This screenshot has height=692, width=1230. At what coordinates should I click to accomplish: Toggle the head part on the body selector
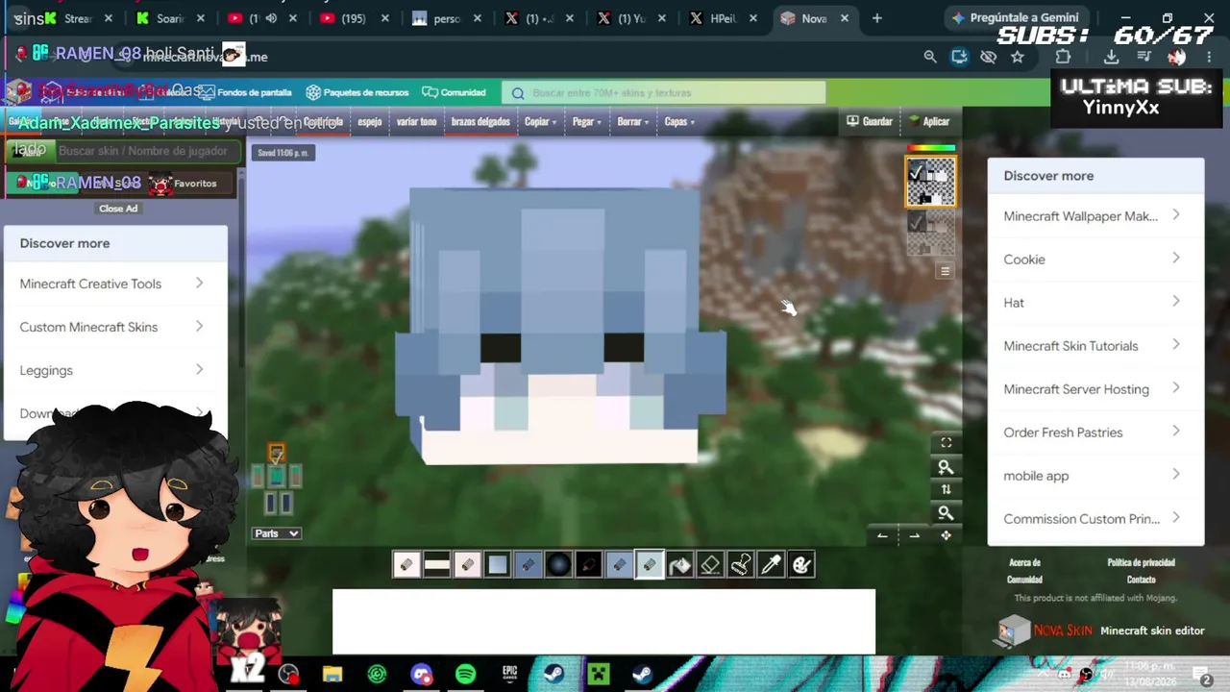tap(276, 453)
